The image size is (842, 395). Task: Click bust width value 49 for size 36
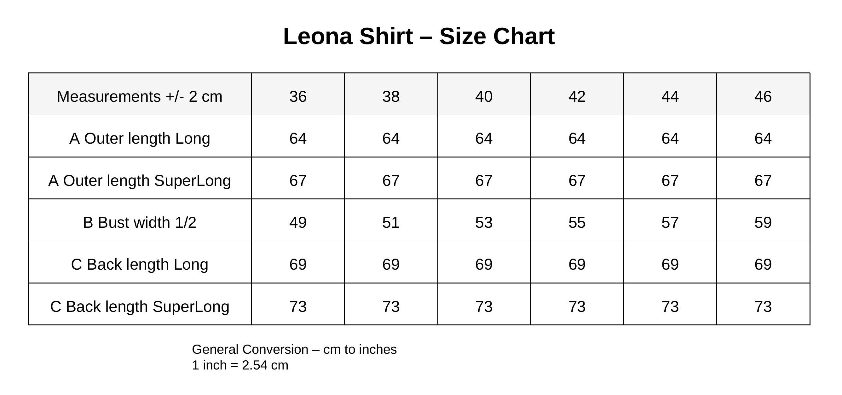pyautogui.click(x=298, y=222)
